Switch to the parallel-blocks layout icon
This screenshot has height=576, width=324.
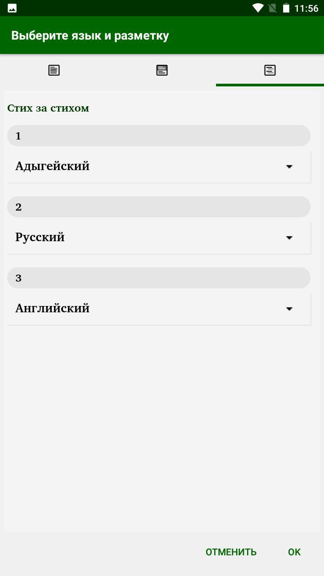(162, 70)
